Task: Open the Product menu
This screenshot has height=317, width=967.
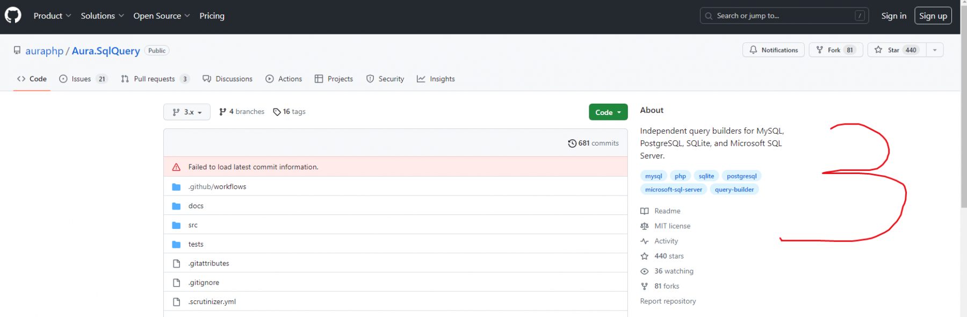Action: click(x=52, y=16)
